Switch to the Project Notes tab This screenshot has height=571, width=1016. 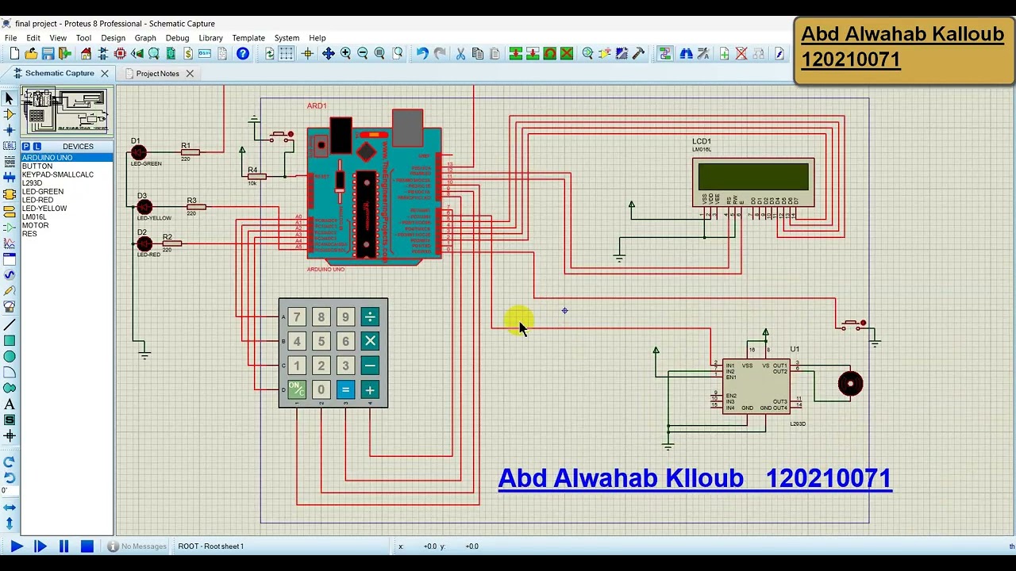click(x=157, y=74)
